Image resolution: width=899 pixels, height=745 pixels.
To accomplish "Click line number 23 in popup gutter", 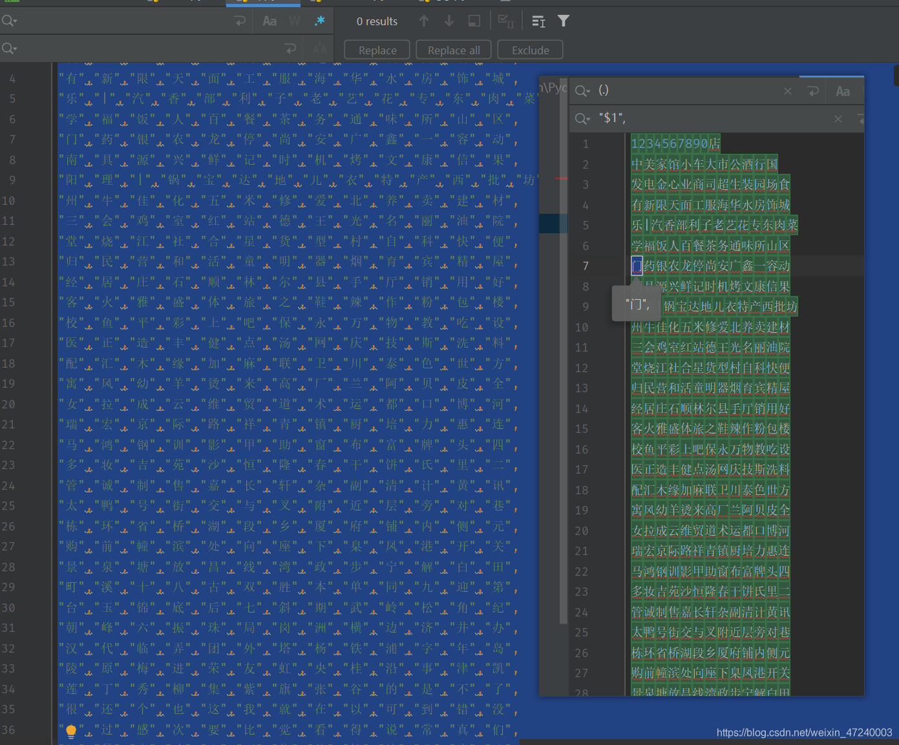I will pos(582,591).
